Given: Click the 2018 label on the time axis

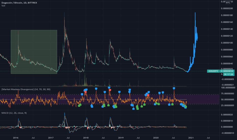Looking at the screenshot, I should (86, 138).
